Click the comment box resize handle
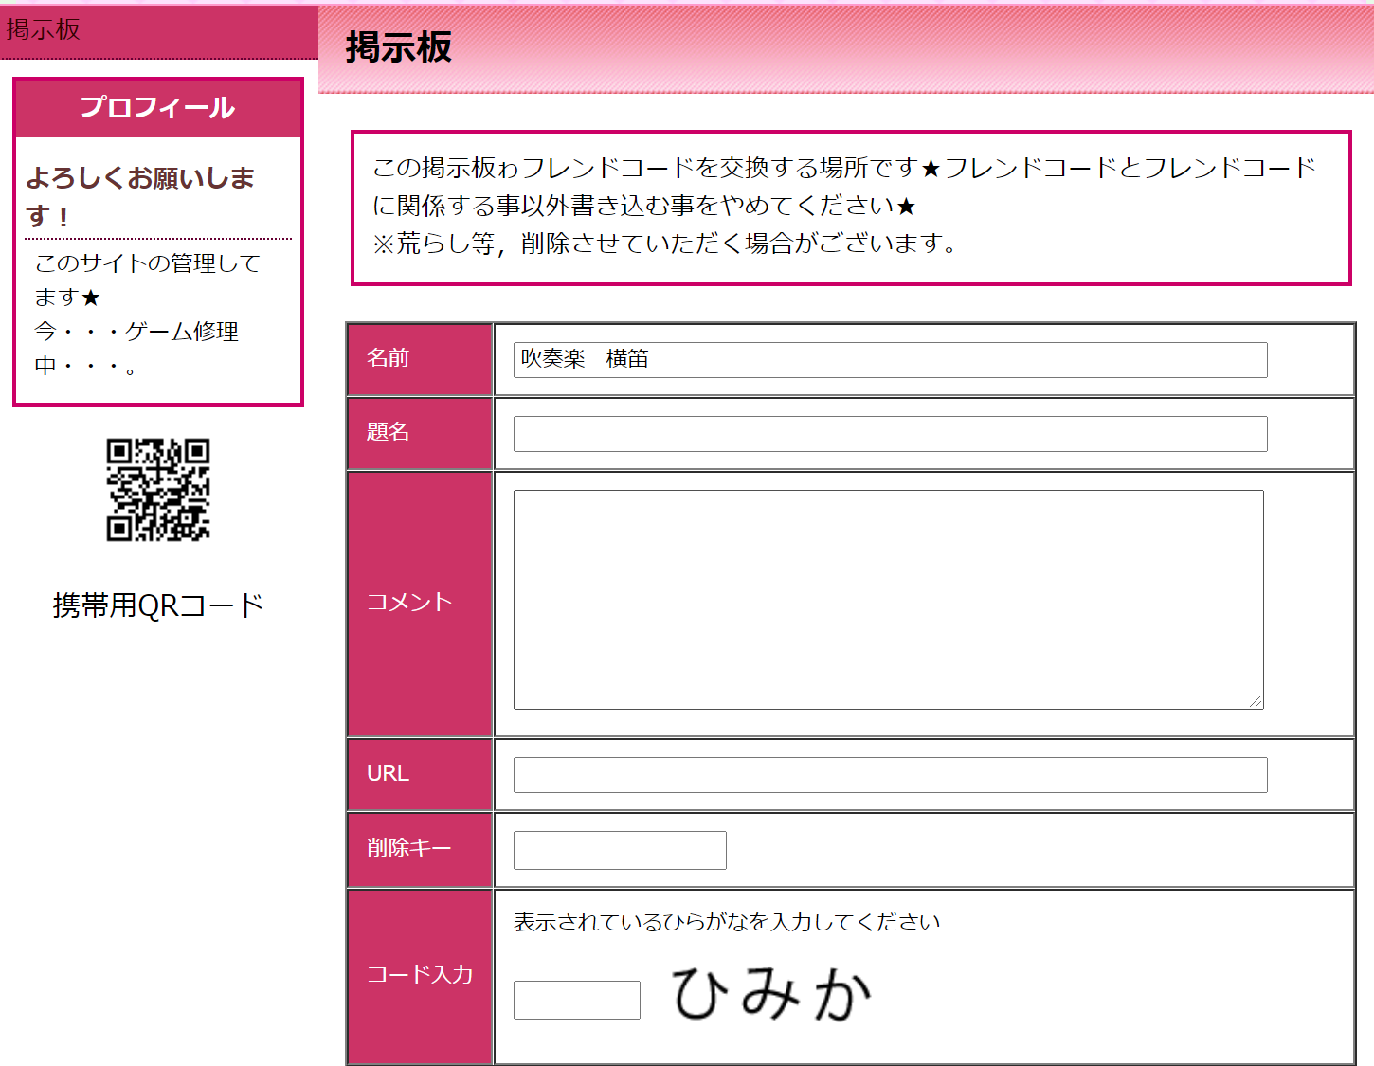This screenshot has height=1066, width=1374. [x=1256, y=701]
